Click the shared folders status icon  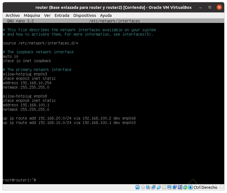coord(164,187)
